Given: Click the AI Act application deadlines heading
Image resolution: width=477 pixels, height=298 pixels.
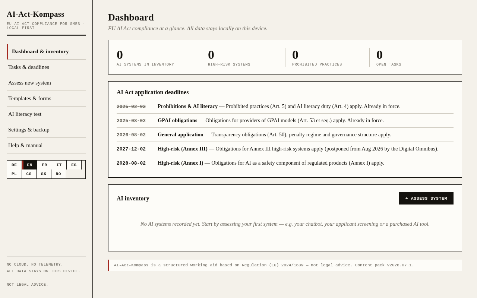Looking at the screenshot, I should pos(153,92).
